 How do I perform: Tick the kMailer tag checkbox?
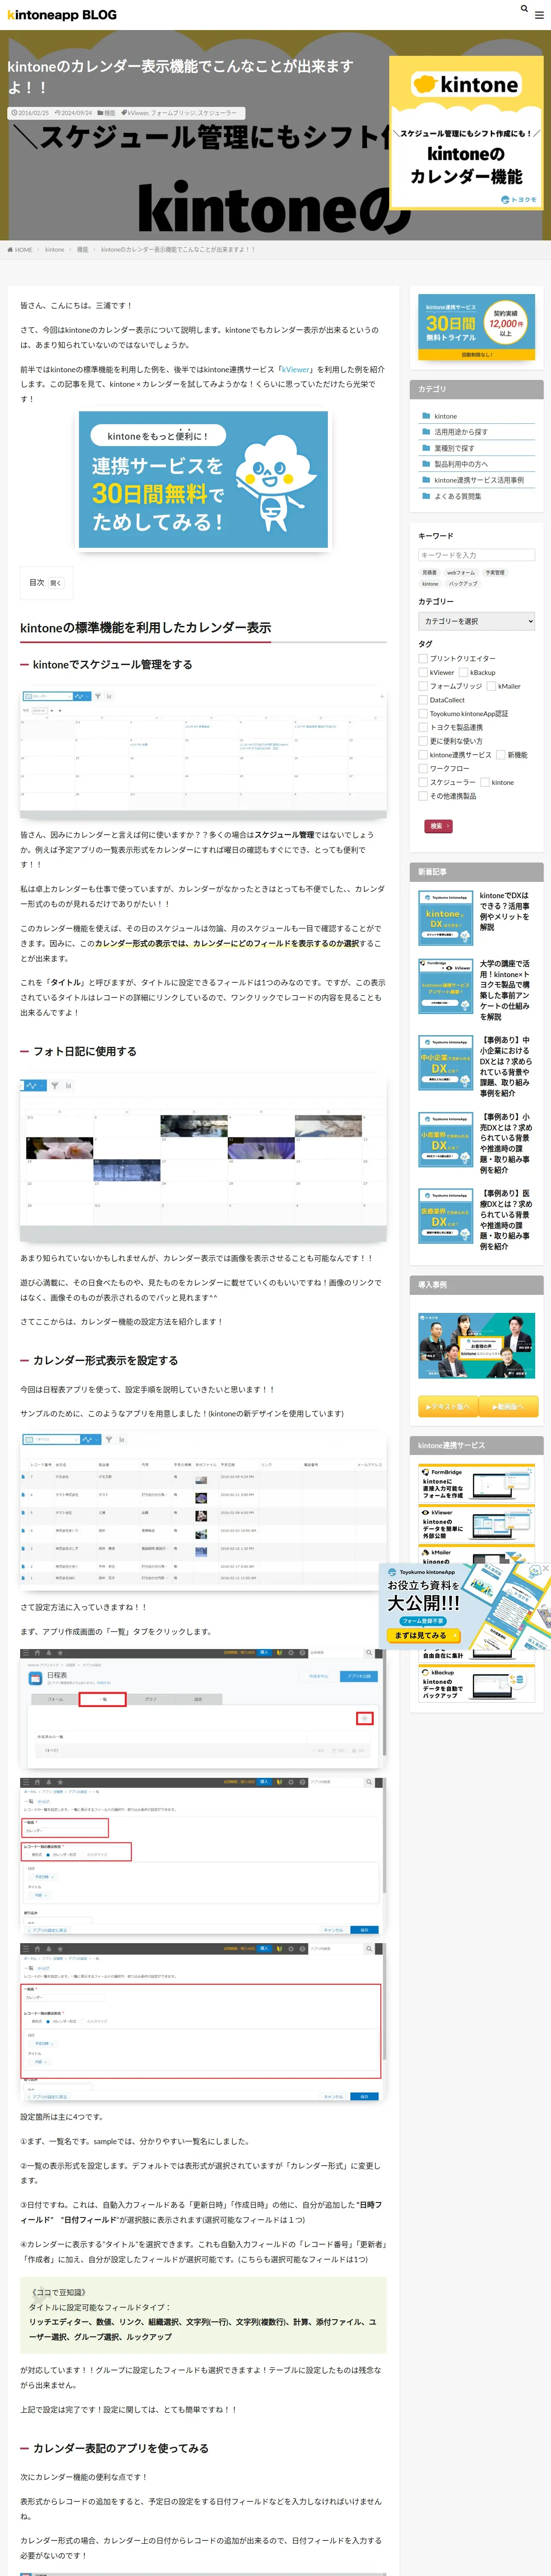[x=490, y=686]
